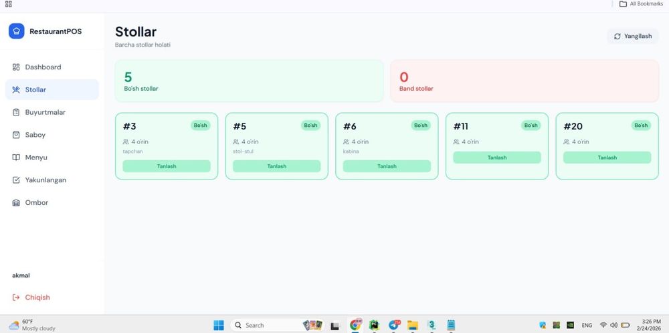
Task: Click the RestaurantPOS chef hat logo
Action: point(16,31)
